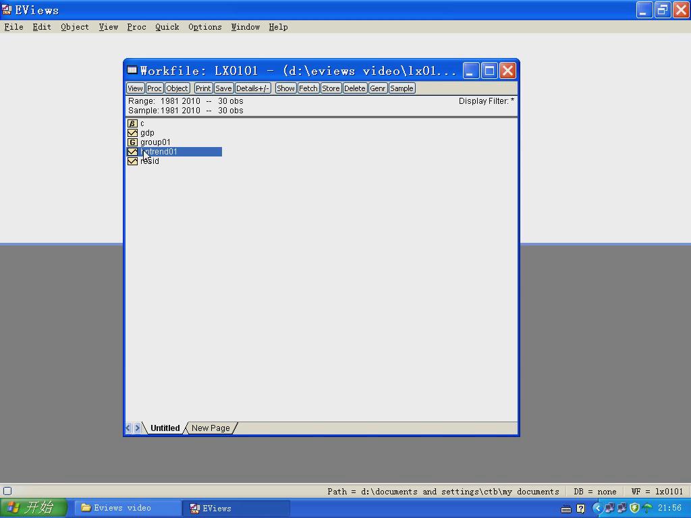Close the Workfile LX0101 window

[x=507, y=70]
